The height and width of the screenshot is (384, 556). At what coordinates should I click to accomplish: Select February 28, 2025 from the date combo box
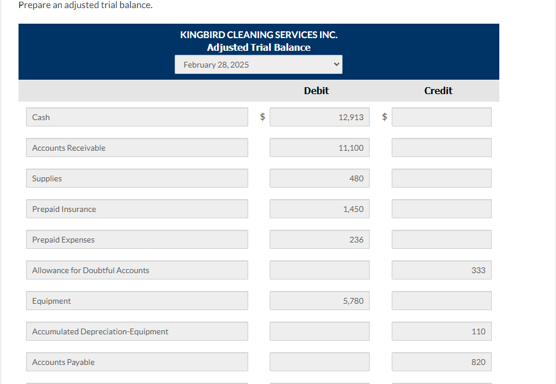coord(258,64)
